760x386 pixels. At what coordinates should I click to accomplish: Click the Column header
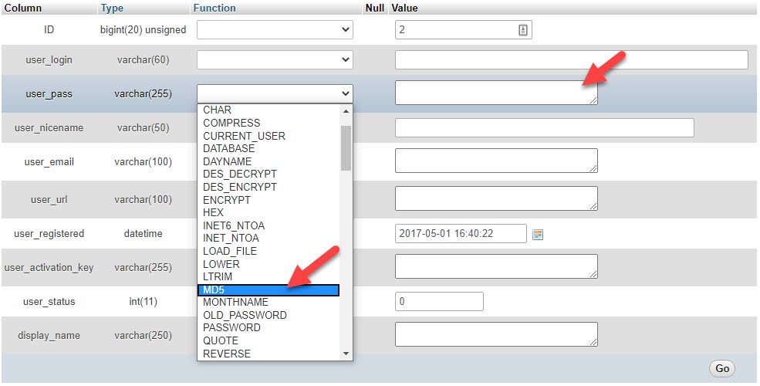pyautogui.click(x=23, y=8)
